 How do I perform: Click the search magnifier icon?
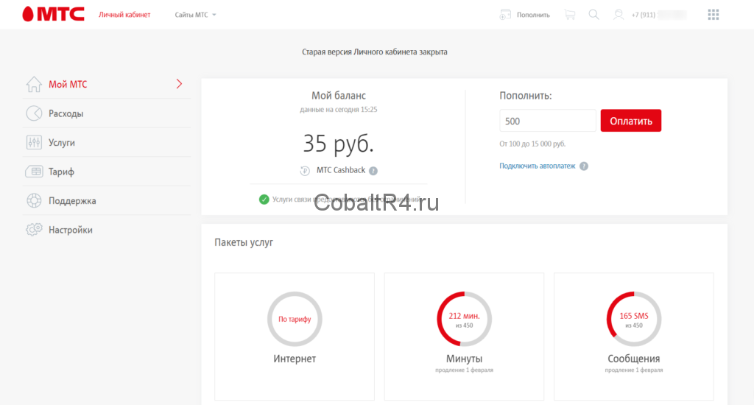pyautogui.click(x=593, y=15)
